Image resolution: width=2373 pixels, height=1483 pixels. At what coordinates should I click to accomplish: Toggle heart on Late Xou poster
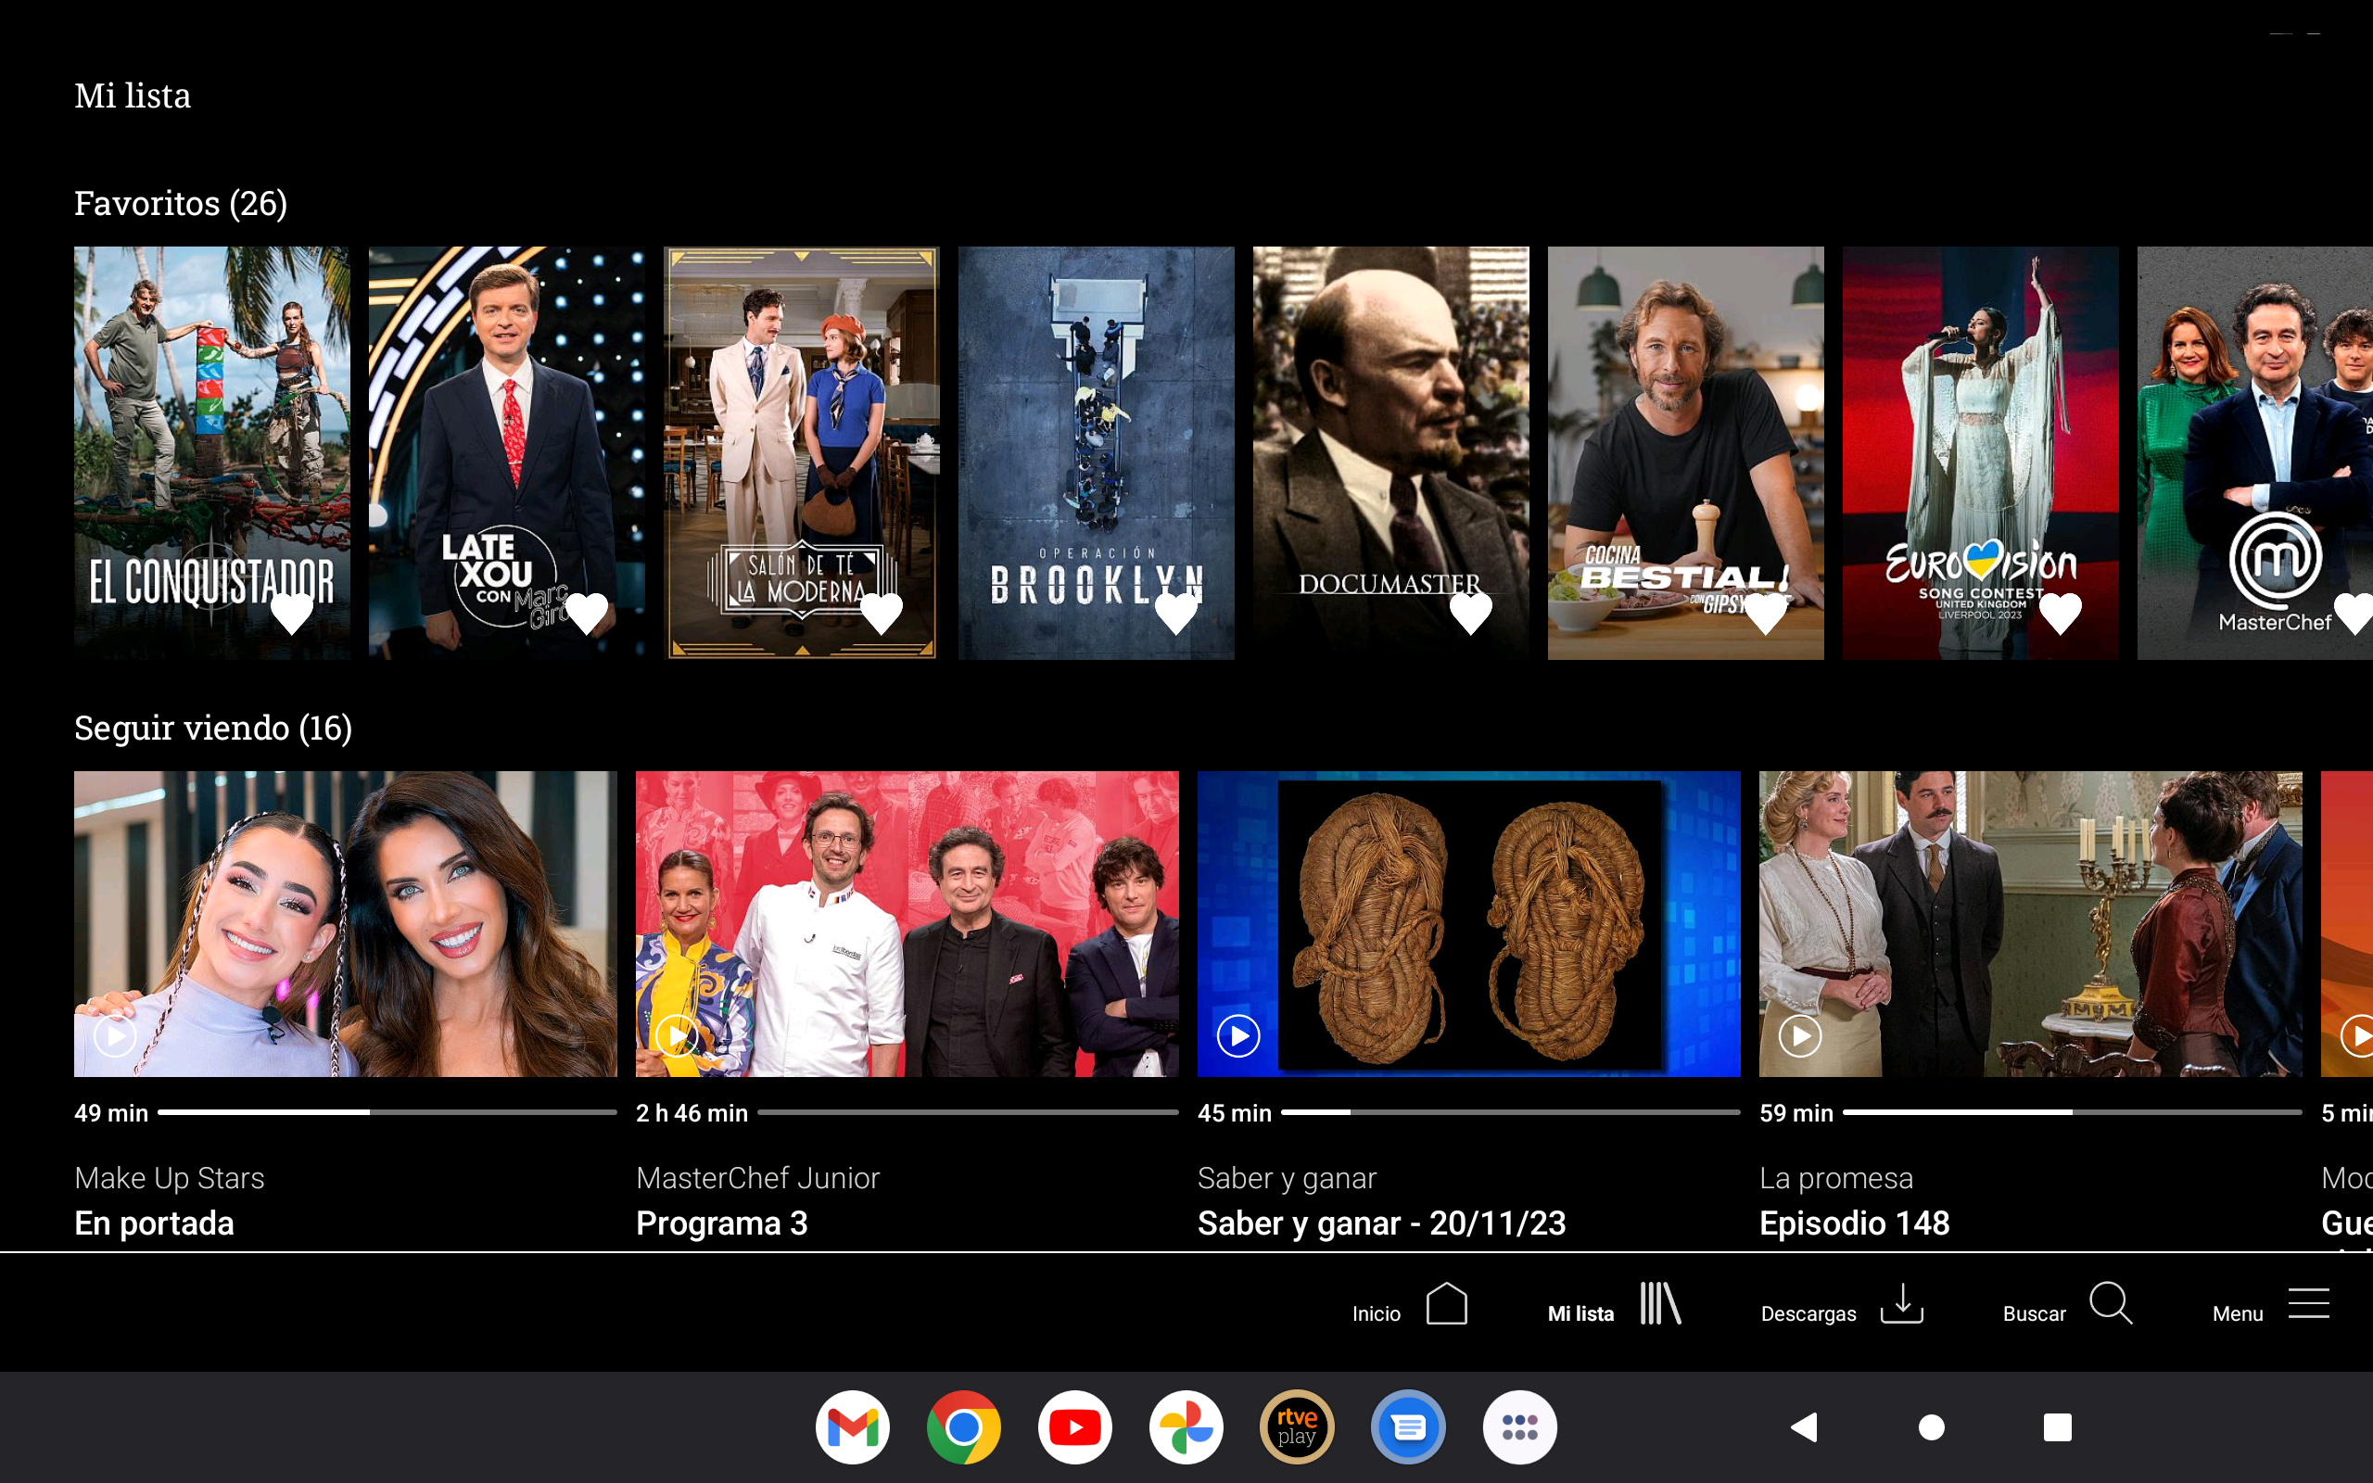(587, 615)
